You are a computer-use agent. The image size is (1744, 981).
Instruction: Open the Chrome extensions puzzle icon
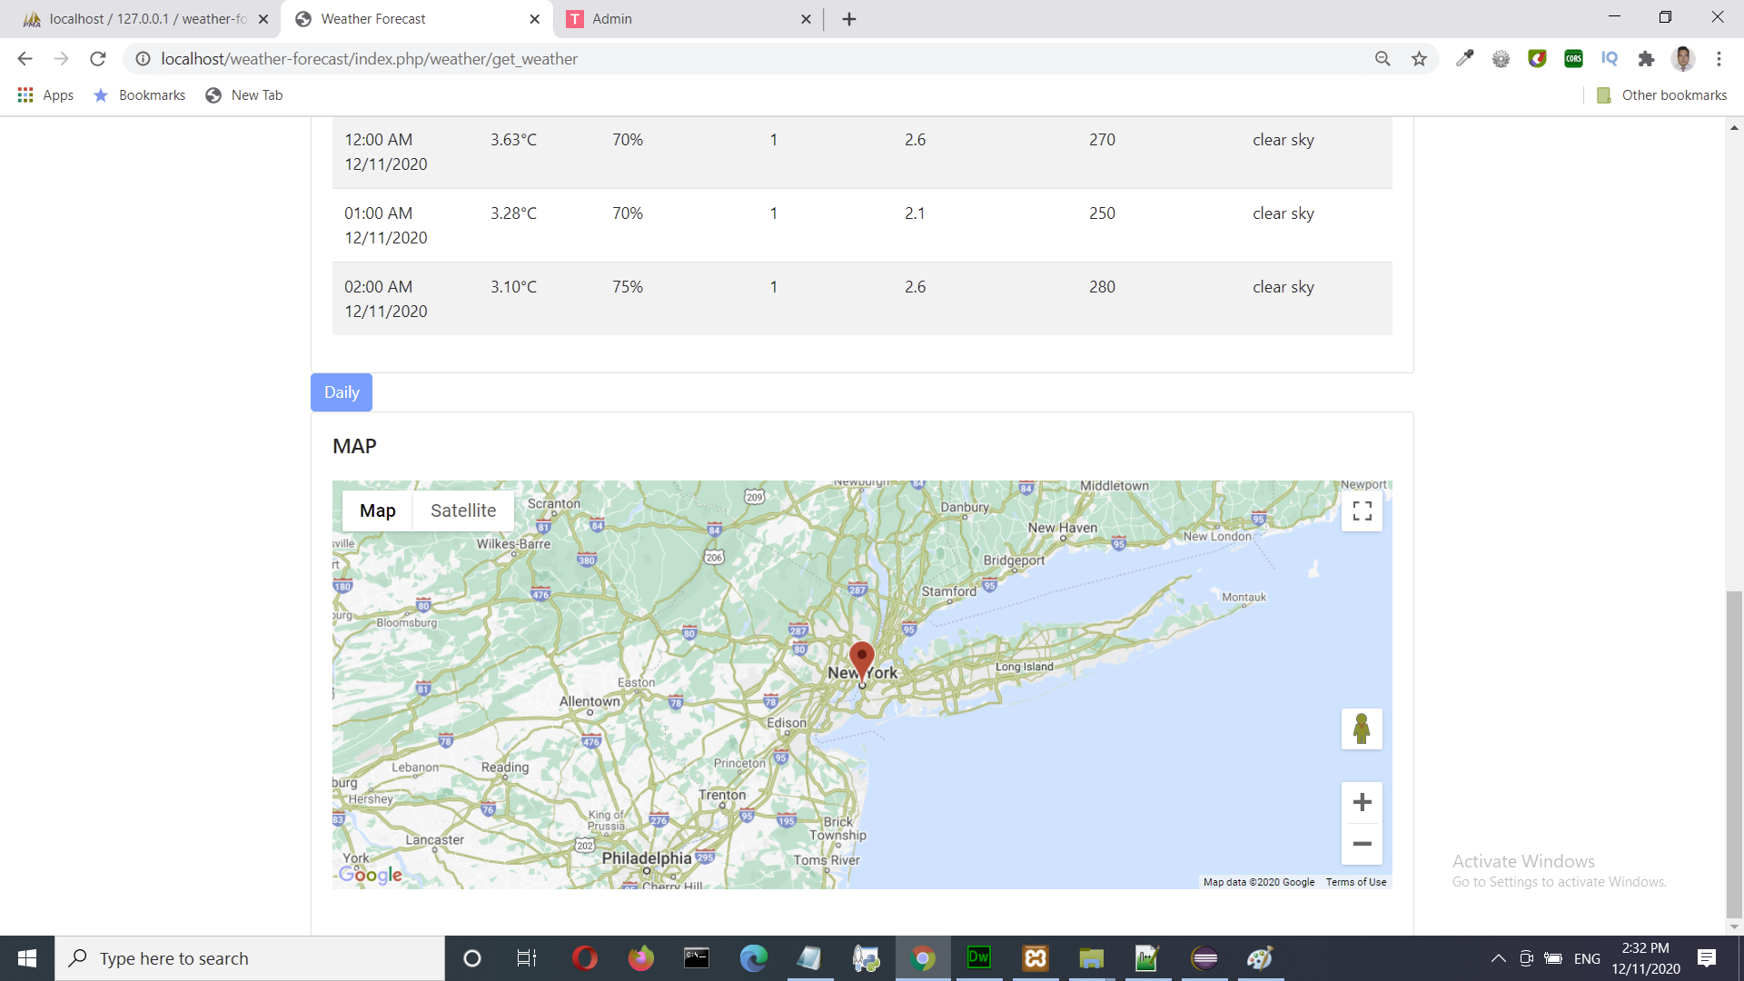click(1646, 58)
